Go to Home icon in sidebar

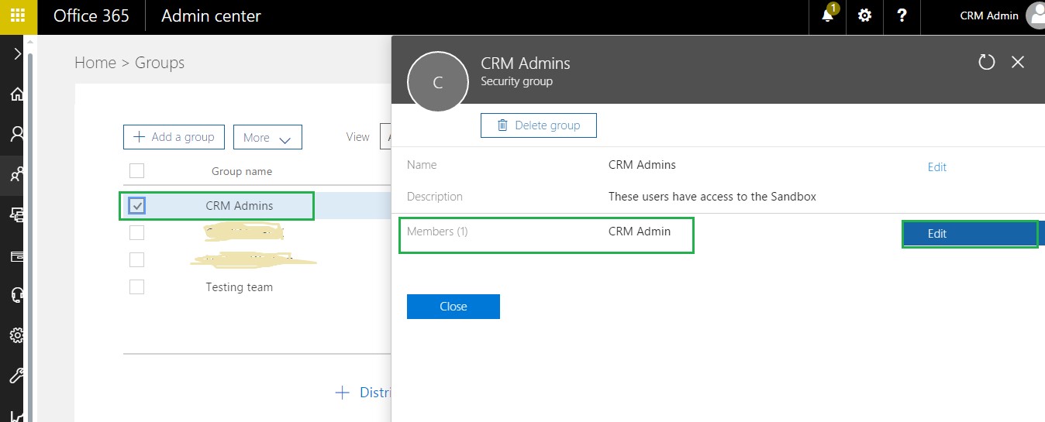[17, 94]
